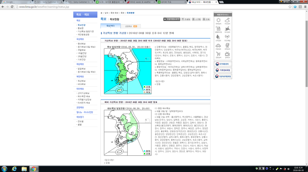
Task: Click the first warning status map image
Action: coord(128,71)
